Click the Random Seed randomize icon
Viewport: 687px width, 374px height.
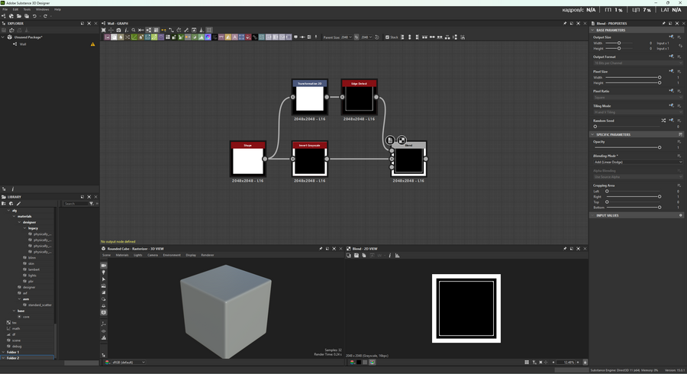coord(663,121)
